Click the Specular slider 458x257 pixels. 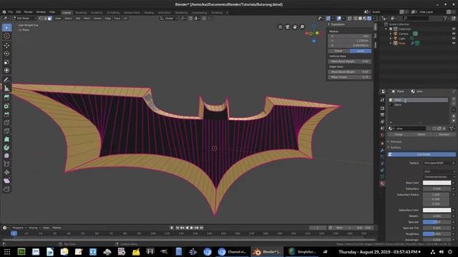[437, 222]
